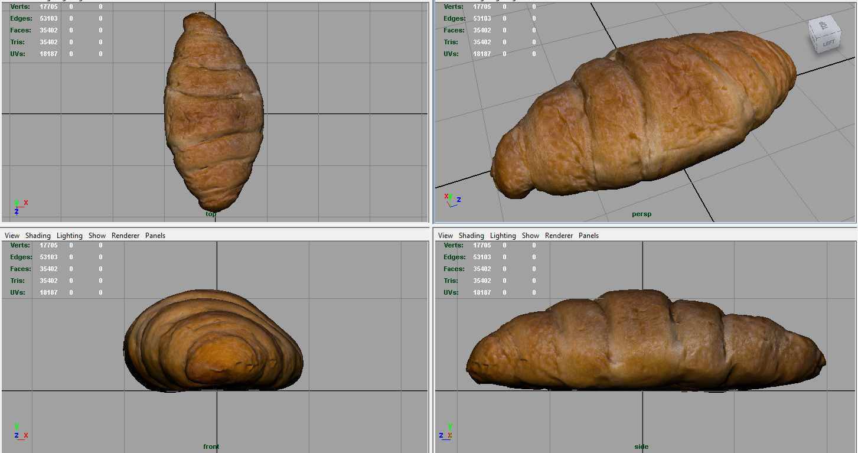
Task: Click the 'Edges:' label in the top view
Action: coord(21,18)
